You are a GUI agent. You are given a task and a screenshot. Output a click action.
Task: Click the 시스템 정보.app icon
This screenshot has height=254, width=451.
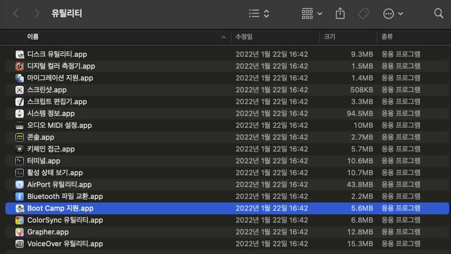[x=20, y=113]
